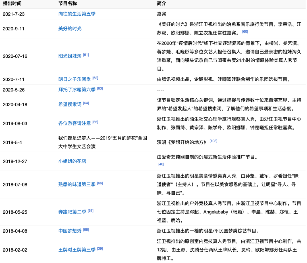Image resolution: width=307 pixels, height=263 pixels.
Task: Select the 简介 column header
Action: [x=161, y=3]
